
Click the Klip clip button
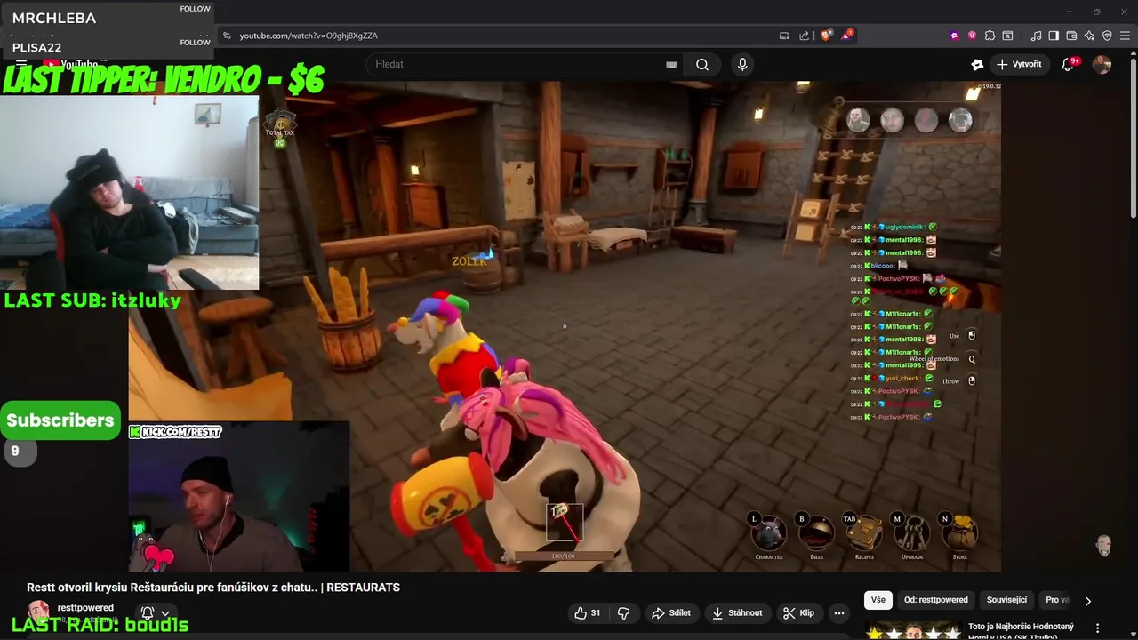(x=798, y=612)
